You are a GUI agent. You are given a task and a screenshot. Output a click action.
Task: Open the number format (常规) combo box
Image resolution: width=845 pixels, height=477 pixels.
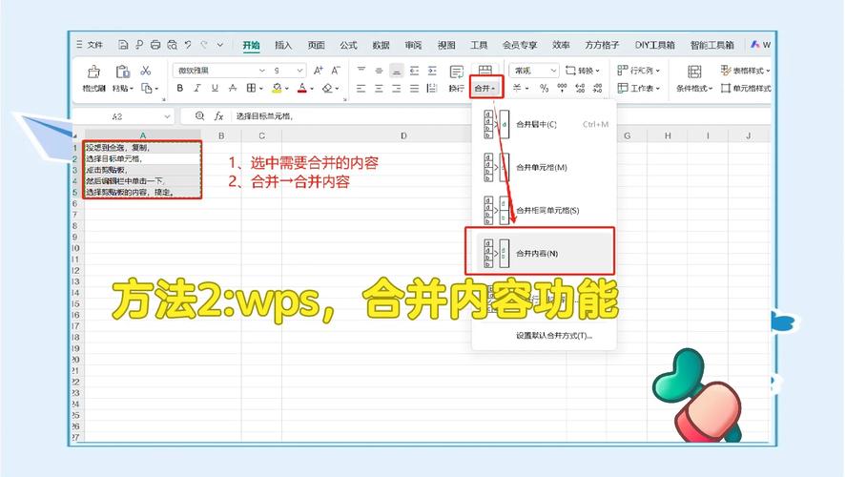(533, 71)
